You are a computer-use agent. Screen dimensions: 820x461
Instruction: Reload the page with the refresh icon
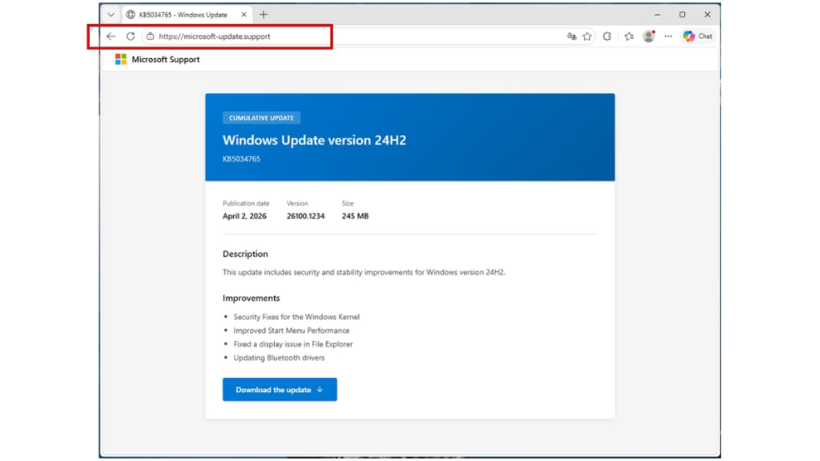[x=131, y=36]
